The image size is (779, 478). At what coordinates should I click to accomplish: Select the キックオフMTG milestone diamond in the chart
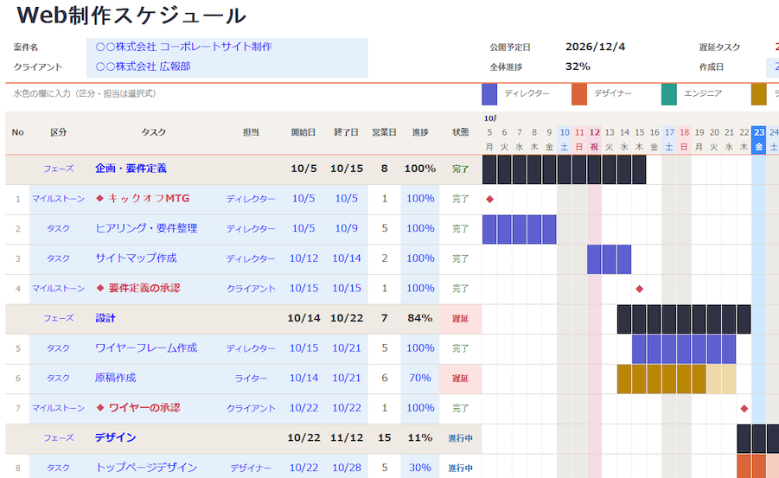[x=490, y=200]
